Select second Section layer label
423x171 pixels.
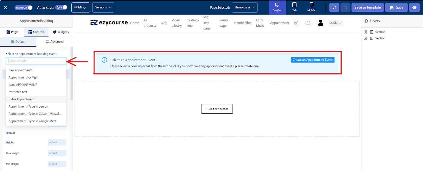(x=380, y=38)
